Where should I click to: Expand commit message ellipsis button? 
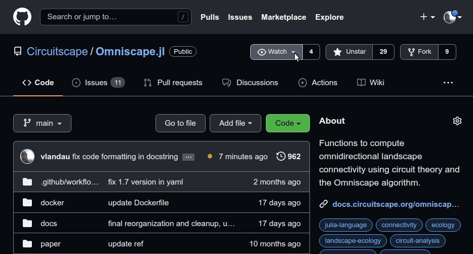tap(188, 157)
